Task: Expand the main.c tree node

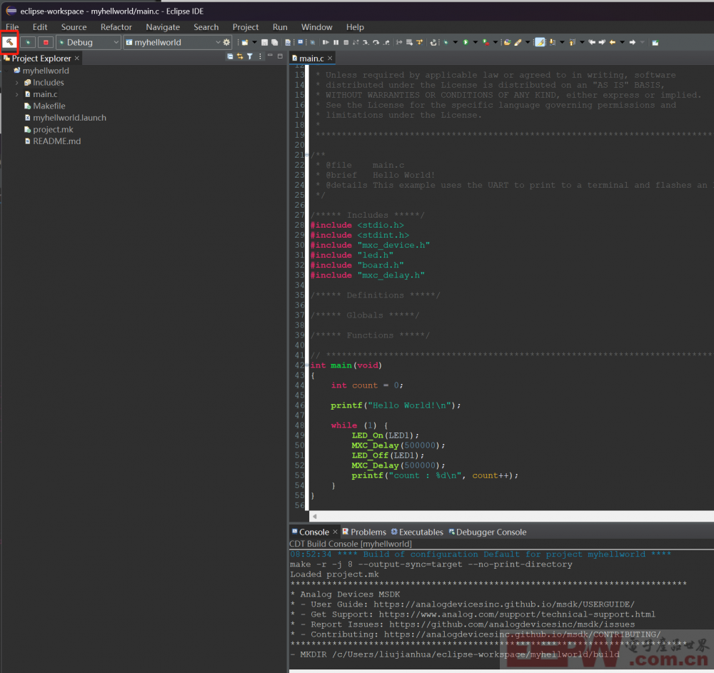Action: (17, 95)
